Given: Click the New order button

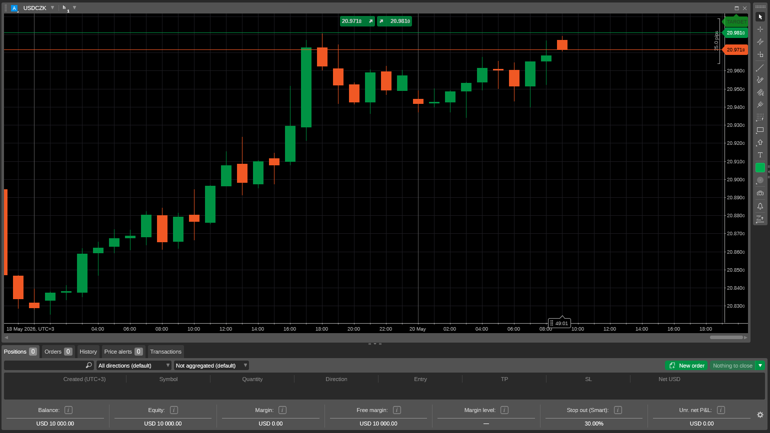Looking at the screenshot, I should (686, 366).
